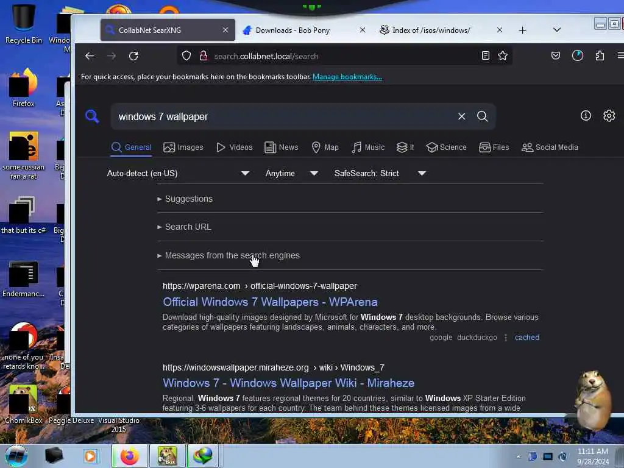Open Official Windows 7 Wallpapers - WPArena result
The image size is (624, 468).
point(270,302)
